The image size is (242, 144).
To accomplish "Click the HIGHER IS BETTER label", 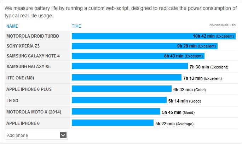I will (x=223, y=25).
